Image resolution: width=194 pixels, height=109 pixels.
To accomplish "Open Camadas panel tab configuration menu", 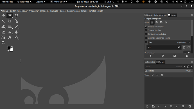I will tap(192, 62).
